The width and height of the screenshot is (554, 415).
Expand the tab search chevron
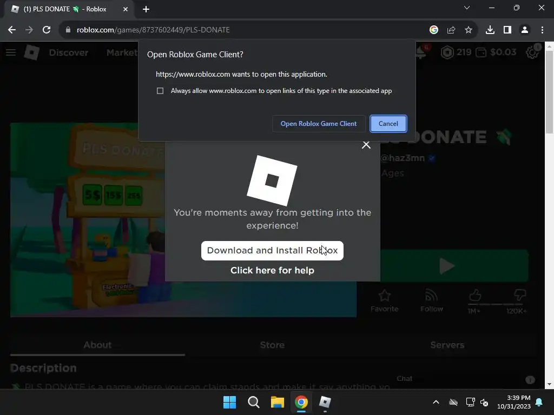[x=467, y=8]
